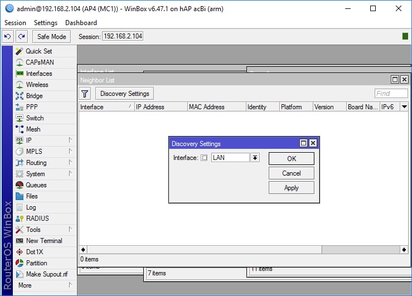
Task: Click the System gear icon
Action: [x=19, y=174]
